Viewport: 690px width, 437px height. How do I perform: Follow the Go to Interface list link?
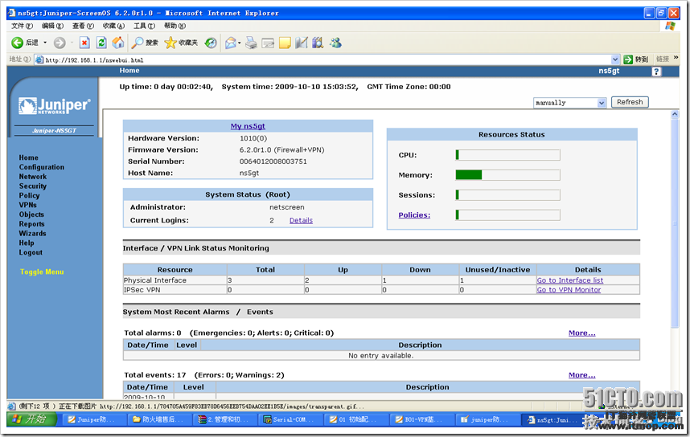(570, 280)
